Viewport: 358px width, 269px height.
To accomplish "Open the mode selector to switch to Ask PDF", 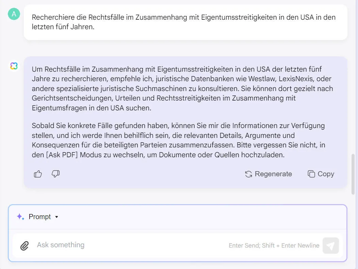I will [42, 216].
